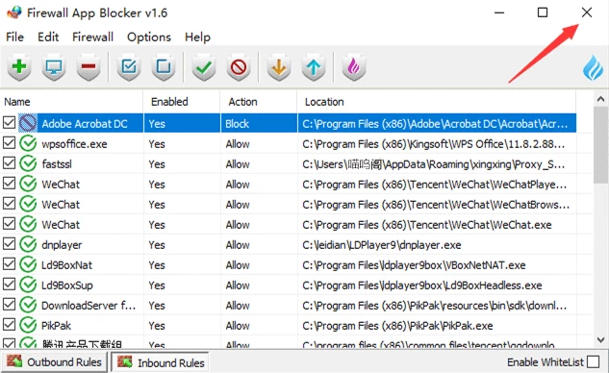Image resolution: width=609 pixels, height=373 pixels.
Task: Click the checked-box Enable toolbar icon
Action: (x=129, y=67)
